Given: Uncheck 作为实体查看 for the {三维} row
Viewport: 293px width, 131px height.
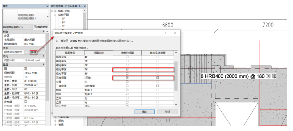Looking at the screenshot, I should tap(158, 77).
